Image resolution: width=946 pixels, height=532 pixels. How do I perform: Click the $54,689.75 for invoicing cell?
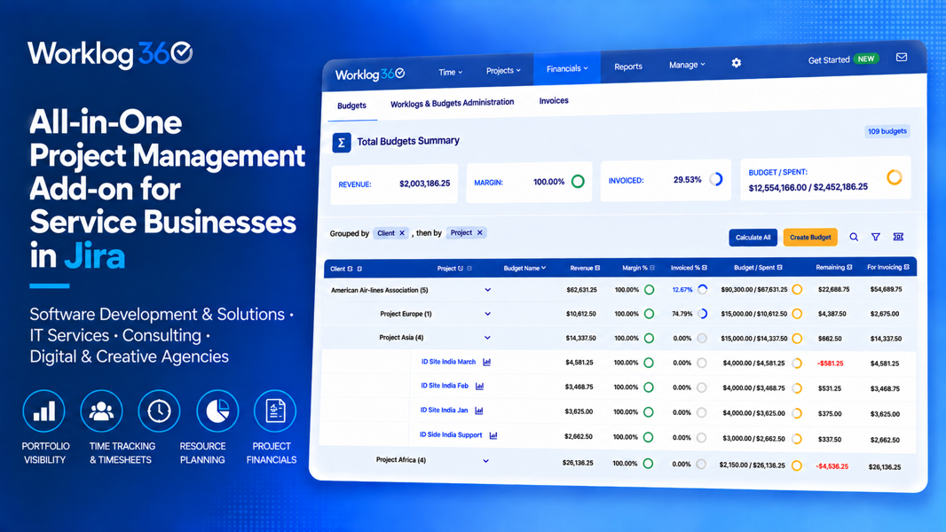(886, 289)
